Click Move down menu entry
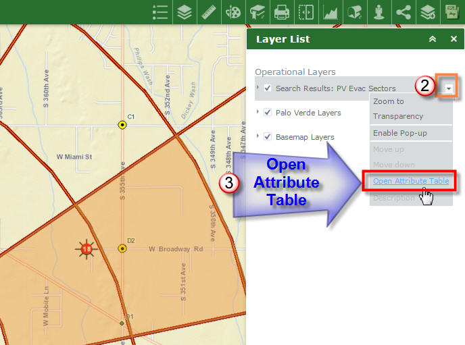This screenshot has height=345, width=465. click(x=394, y=165)
